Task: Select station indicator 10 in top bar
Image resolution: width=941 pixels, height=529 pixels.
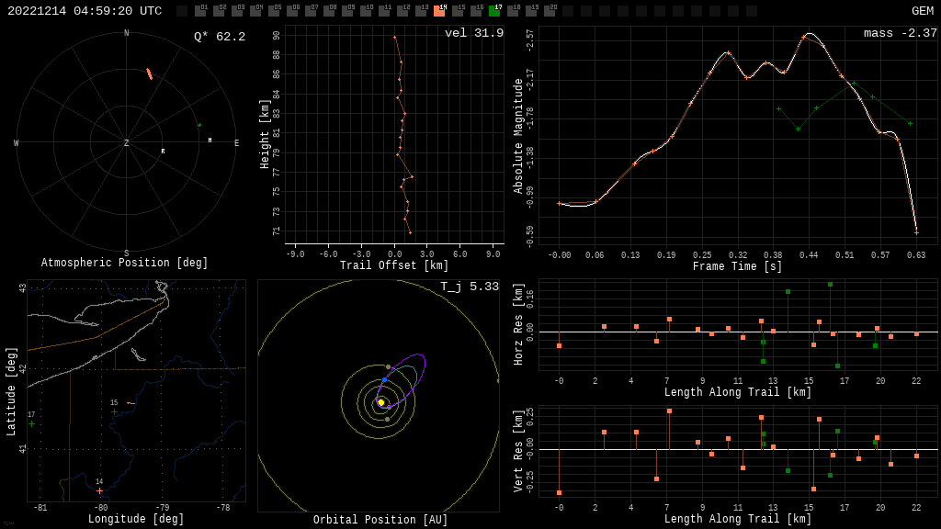Action: tap(366, 10)
